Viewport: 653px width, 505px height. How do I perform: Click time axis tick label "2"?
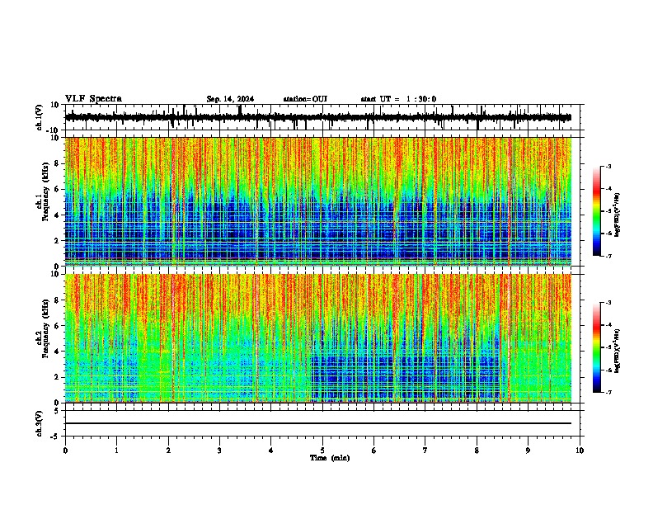click(x=168, y=451)
